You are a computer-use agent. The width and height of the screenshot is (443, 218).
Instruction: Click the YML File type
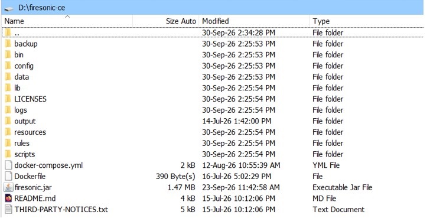[x=326, y=165]
